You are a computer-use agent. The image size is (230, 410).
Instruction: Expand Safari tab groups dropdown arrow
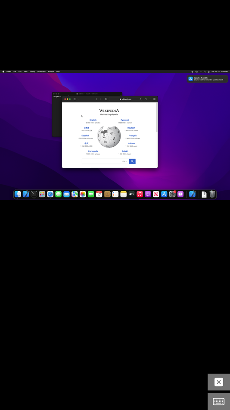(x=78, y=99)
